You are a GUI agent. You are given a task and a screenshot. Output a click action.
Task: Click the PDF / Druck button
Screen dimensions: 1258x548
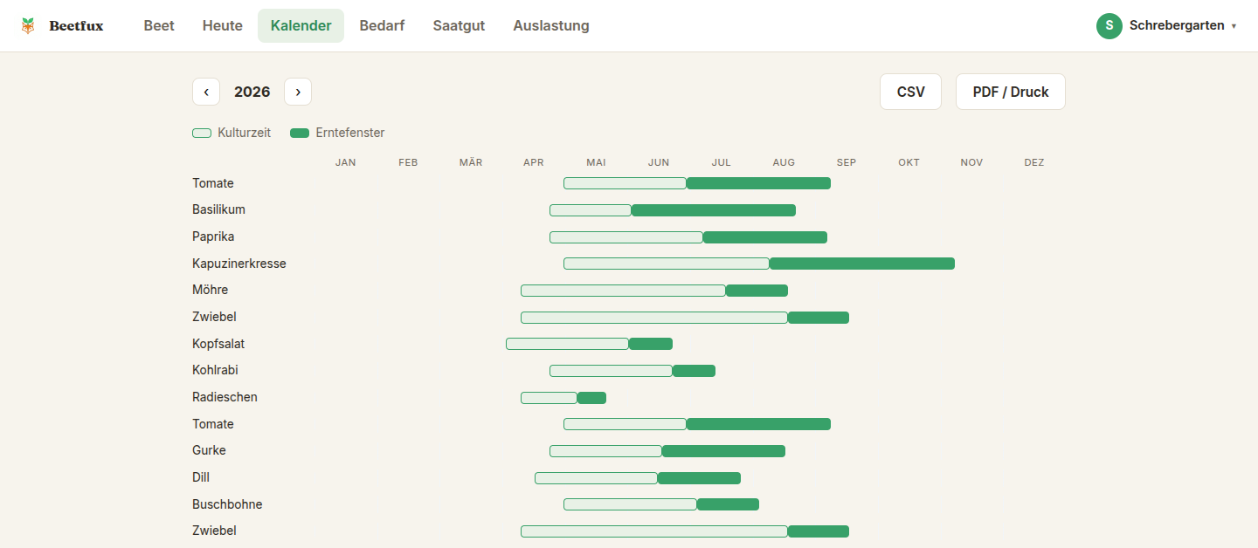tap(1011, 92)
